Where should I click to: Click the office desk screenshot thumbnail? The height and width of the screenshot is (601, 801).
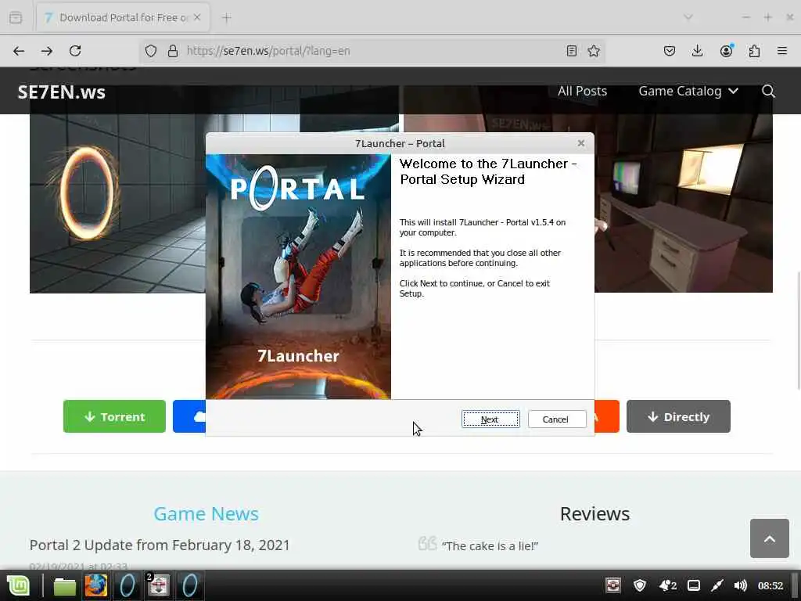point(684,203)
